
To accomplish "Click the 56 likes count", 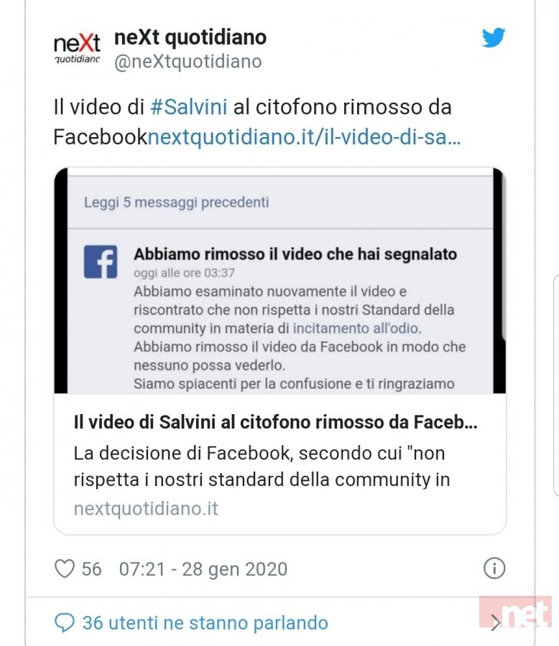I will (x=91, y=569).
